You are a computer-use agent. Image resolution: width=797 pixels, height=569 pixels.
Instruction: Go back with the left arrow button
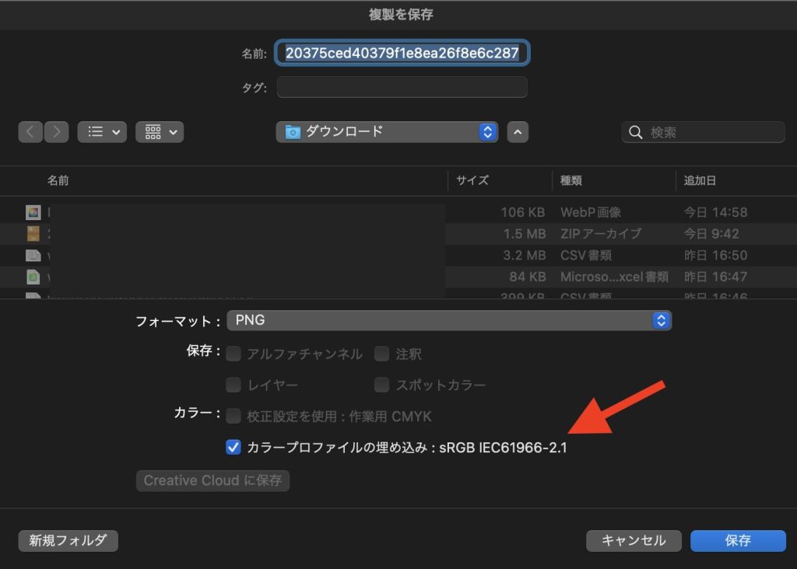[30, 132]
